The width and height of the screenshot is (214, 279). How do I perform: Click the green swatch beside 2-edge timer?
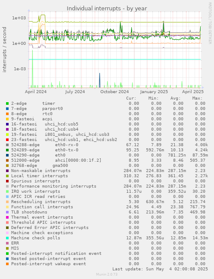point(7,103)
